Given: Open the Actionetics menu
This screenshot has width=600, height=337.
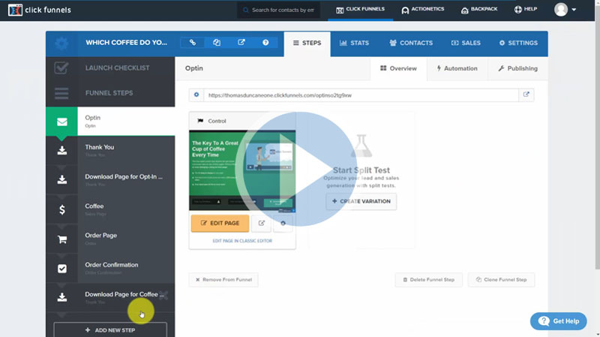Looking at the screenshot, I should [x=422, y=10].
